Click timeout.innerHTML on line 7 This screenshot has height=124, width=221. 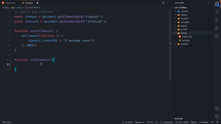click(x=43, y=41)
